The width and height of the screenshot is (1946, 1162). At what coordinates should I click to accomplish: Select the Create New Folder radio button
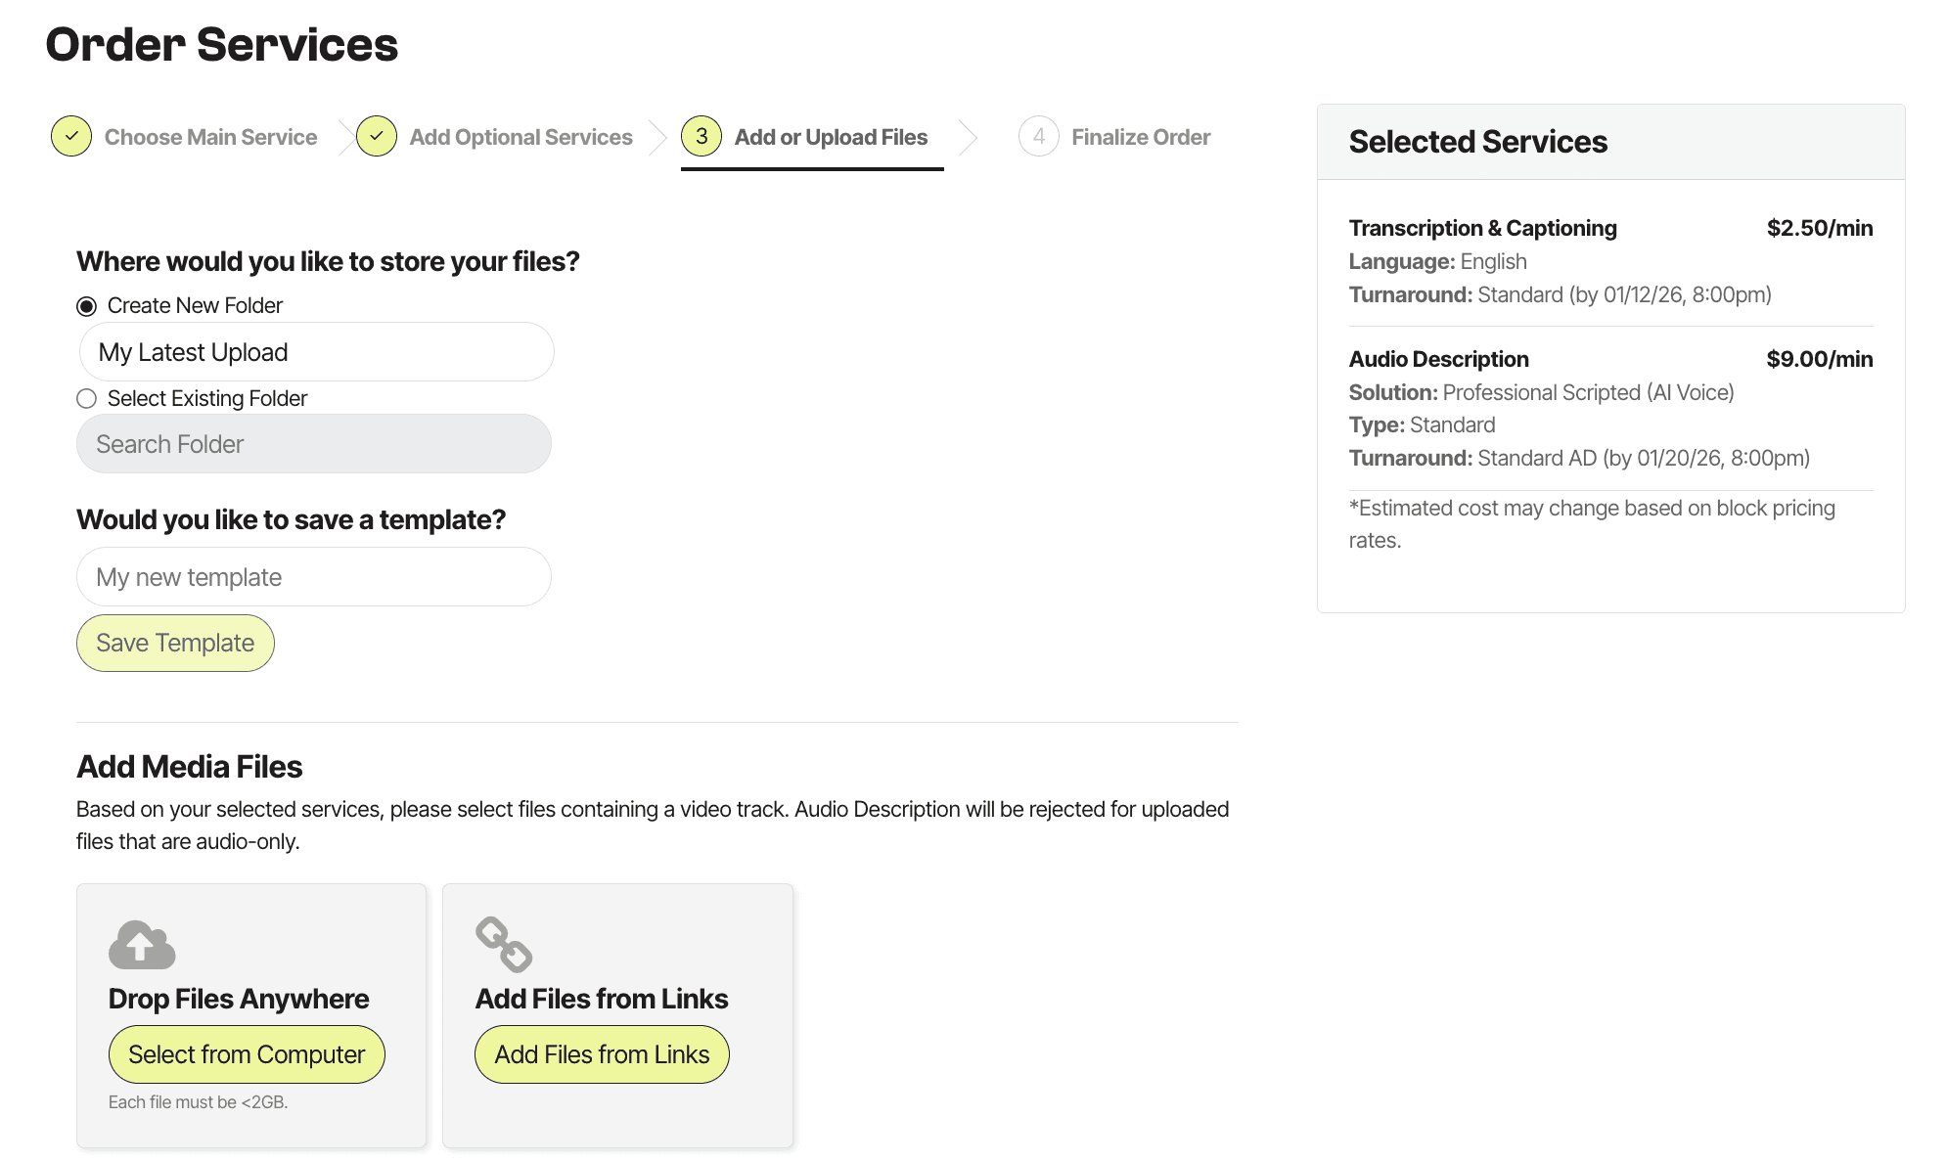[87, 306]
